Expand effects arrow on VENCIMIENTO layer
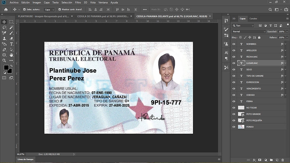The height and width of the screenshot is (163, 290). tap(286, 88)
